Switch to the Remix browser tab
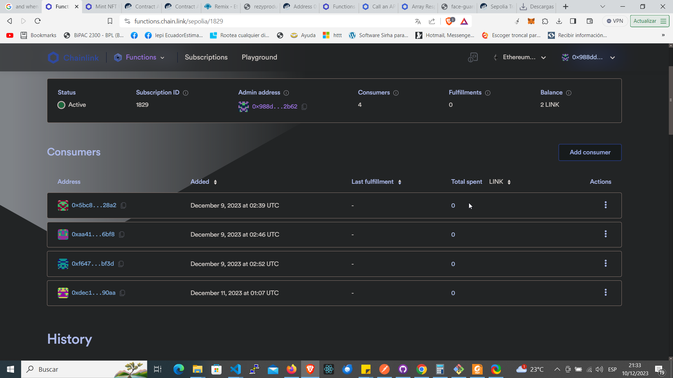Viewport: 673px width, 378px height. tap(222, 7)
